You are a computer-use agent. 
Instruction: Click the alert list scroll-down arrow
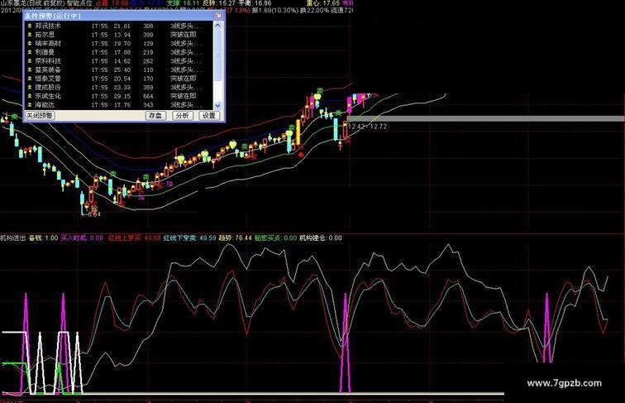(218, 106)
